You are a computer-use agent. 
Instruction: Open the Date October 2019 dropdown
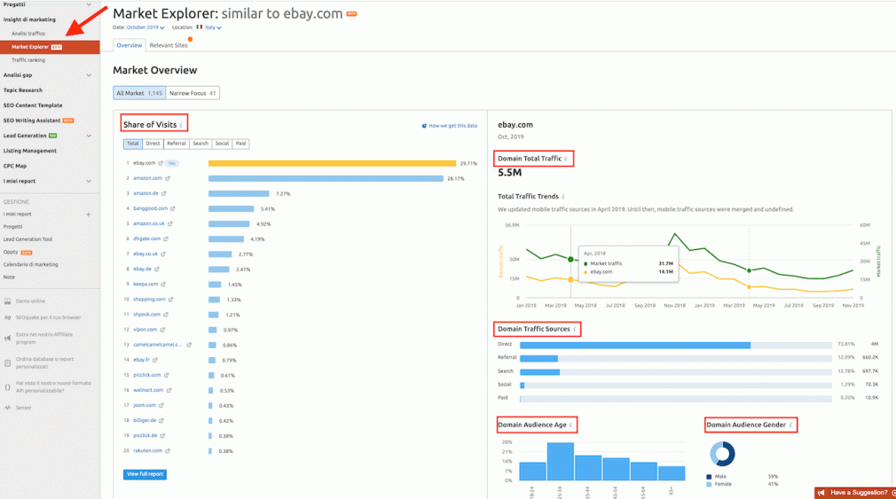point(145,27)
